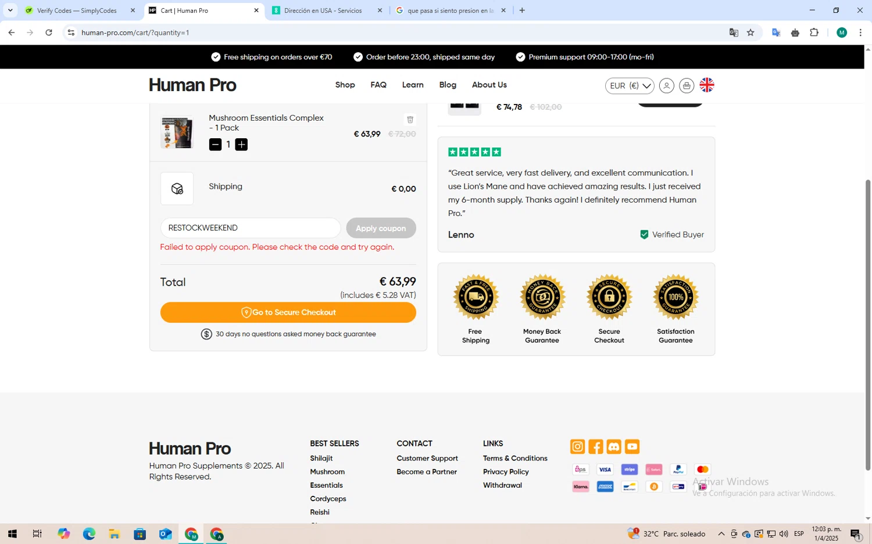This screenshot has height=544, width=872.
Task: Open Windows Start menu
Action: click(12, 534)
